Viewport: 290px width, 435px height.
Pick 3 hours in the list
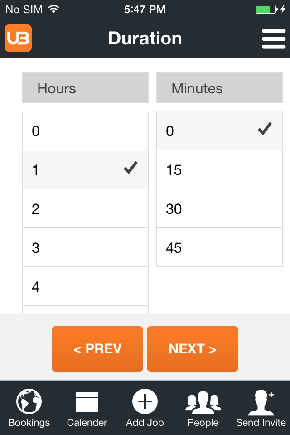85,248
